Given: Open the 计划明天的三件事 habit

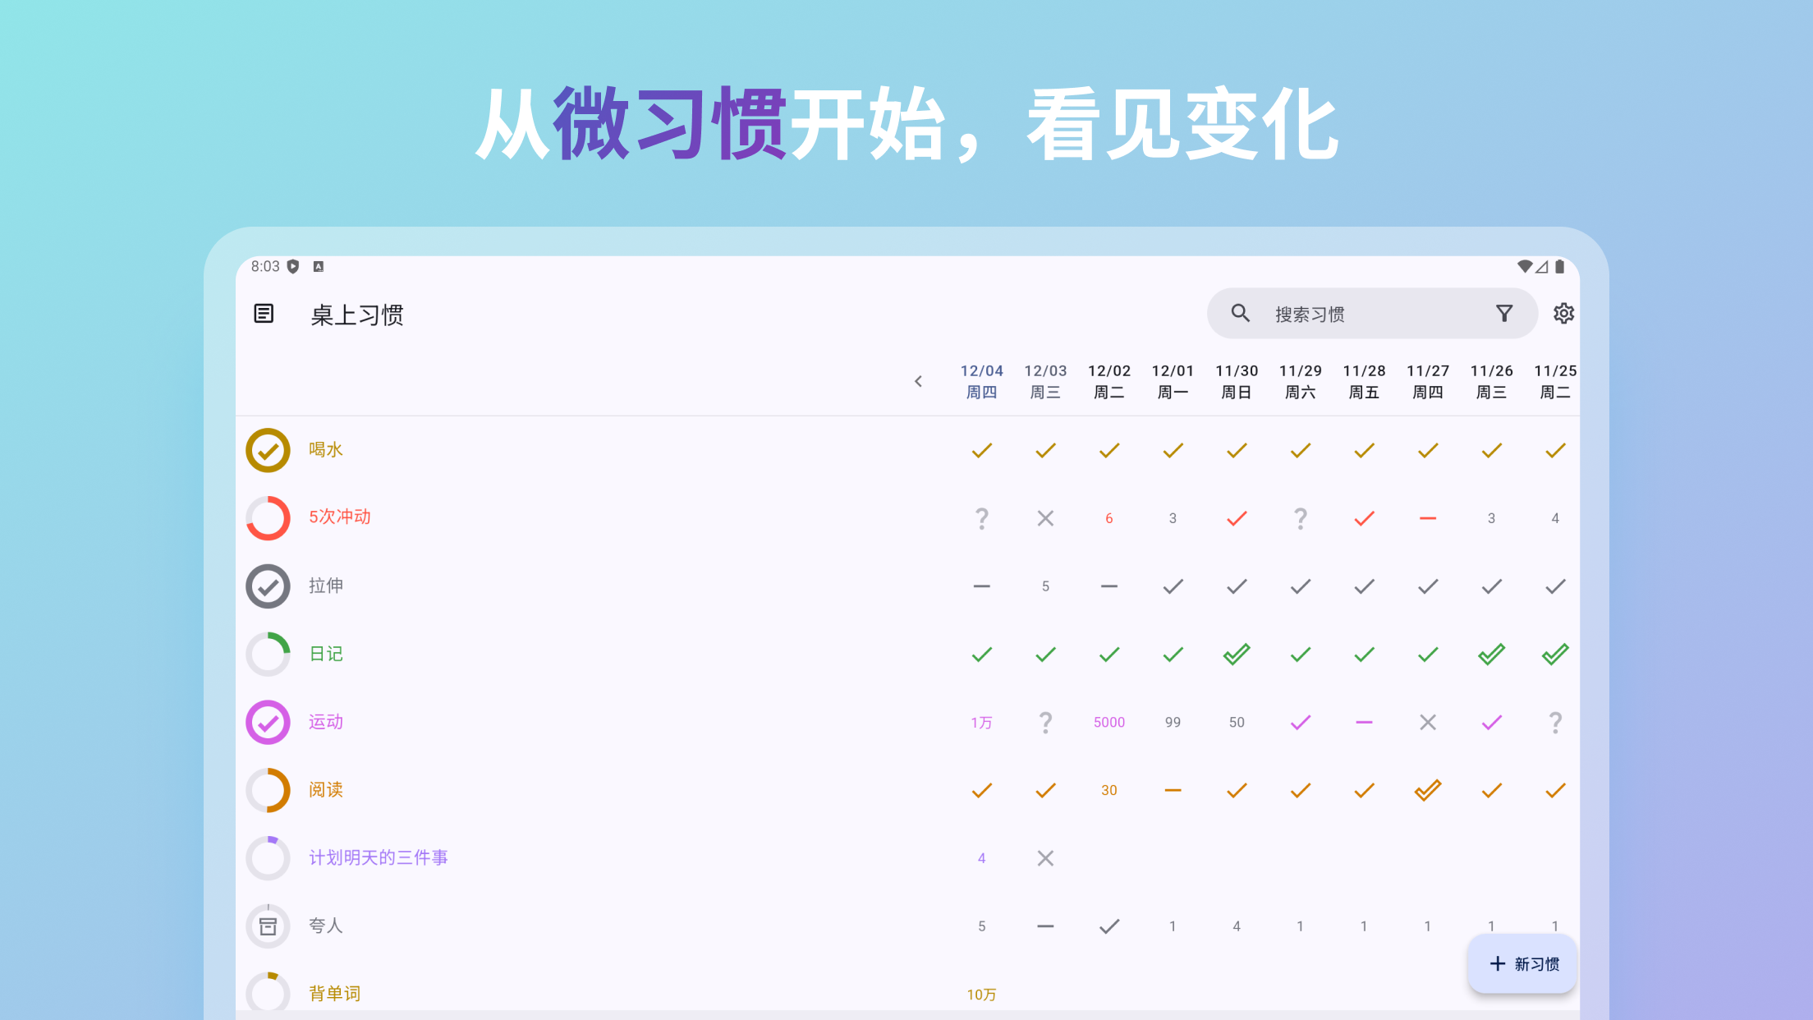Looking at the screenshot, I should (x=378, y=858).
